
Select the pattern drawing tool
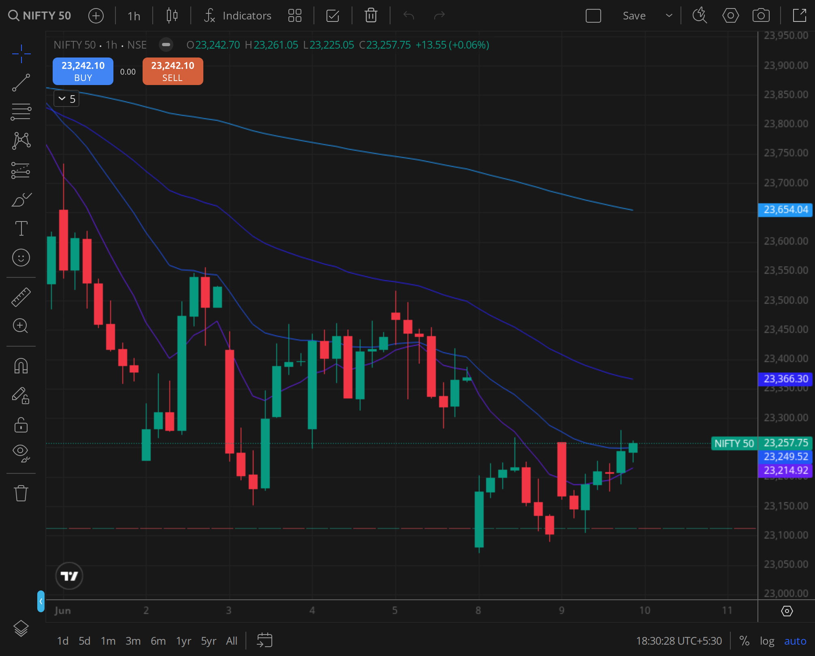point(21,141)
